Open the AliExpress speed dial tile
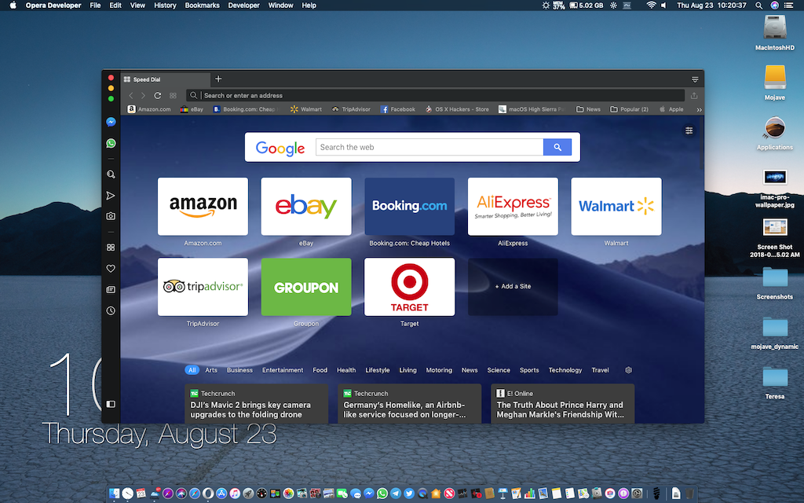 click(513, 207)
